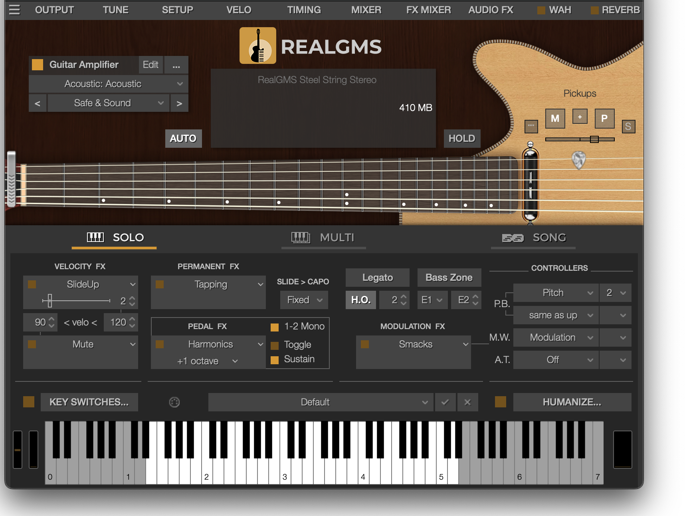685x516 pixels.
Task: Open the +1 octave dropdown
Action: click(x=208, y=361)
